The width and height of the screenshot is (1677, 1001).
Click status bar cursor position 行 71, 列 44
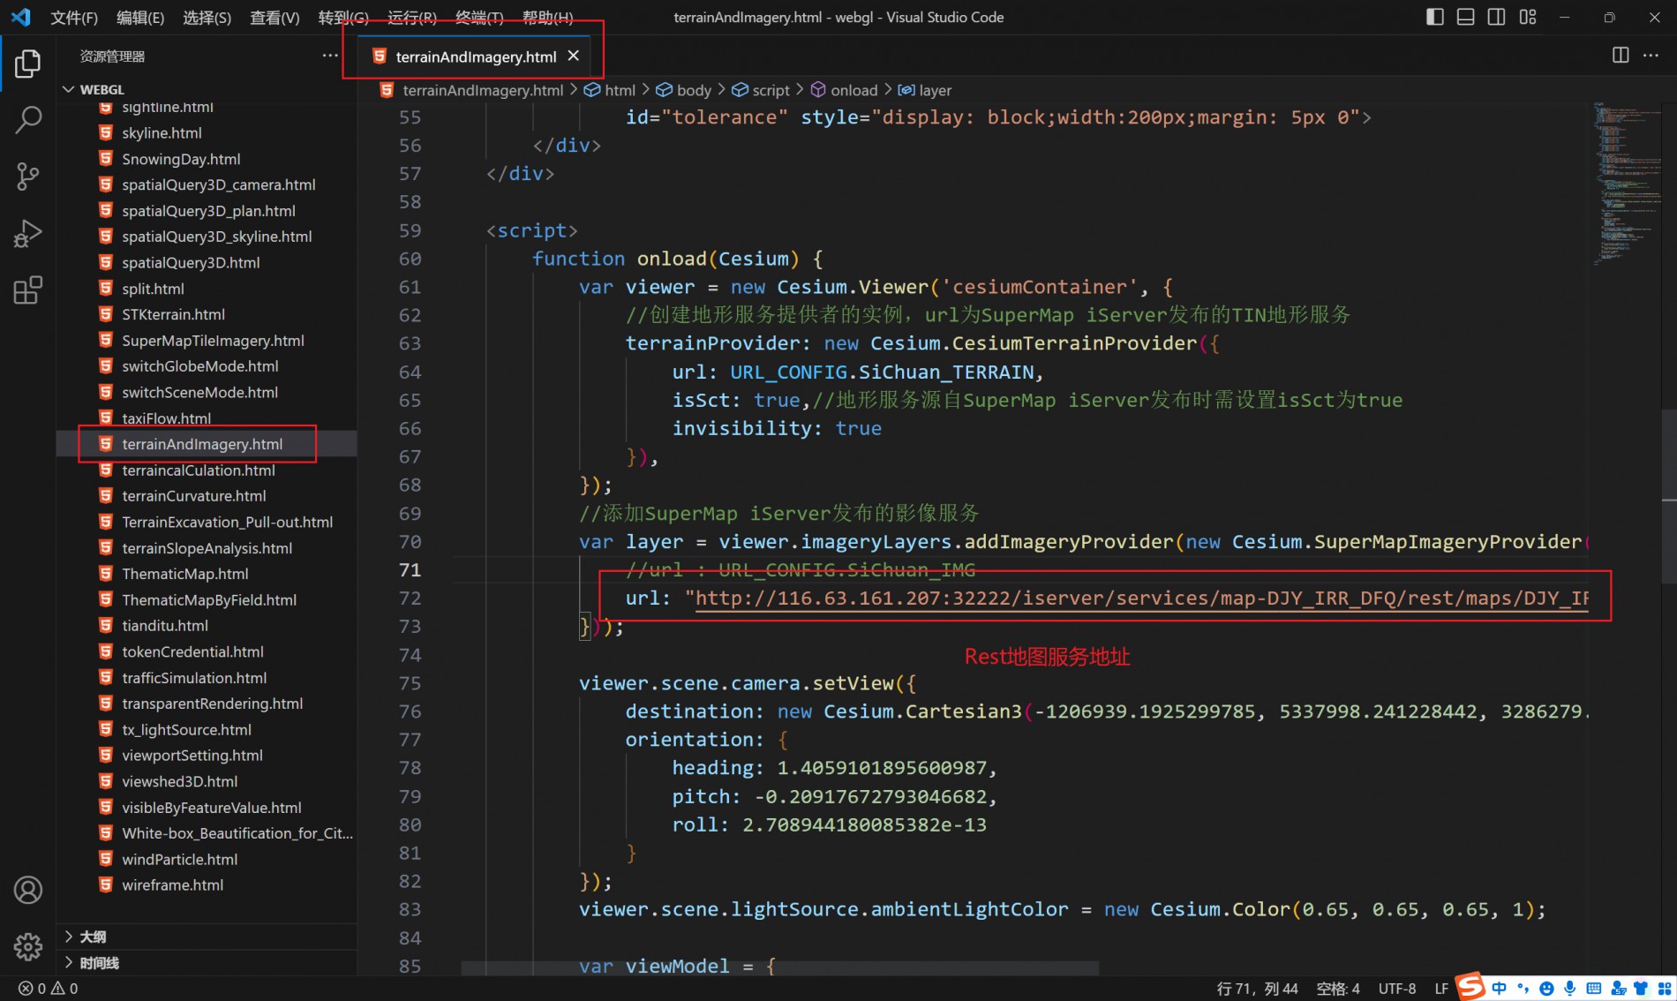(1257, 989)
